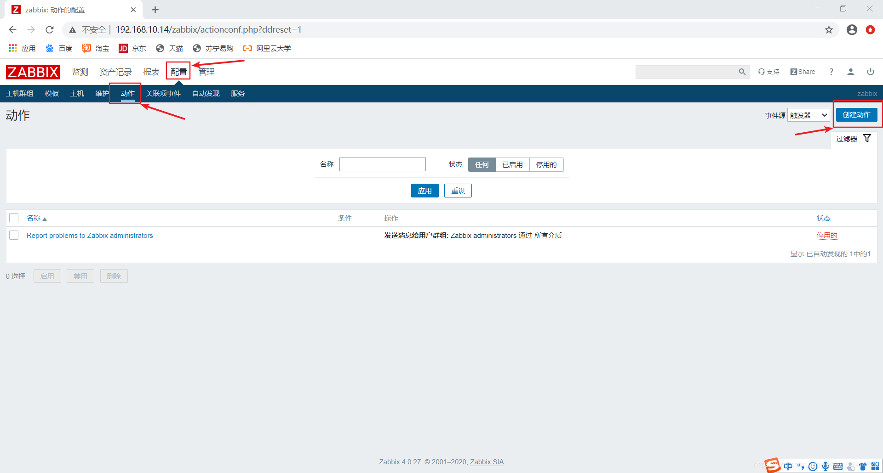
Task: Open the Tmall (天猫) bookmark
Action: click(169, 48)
